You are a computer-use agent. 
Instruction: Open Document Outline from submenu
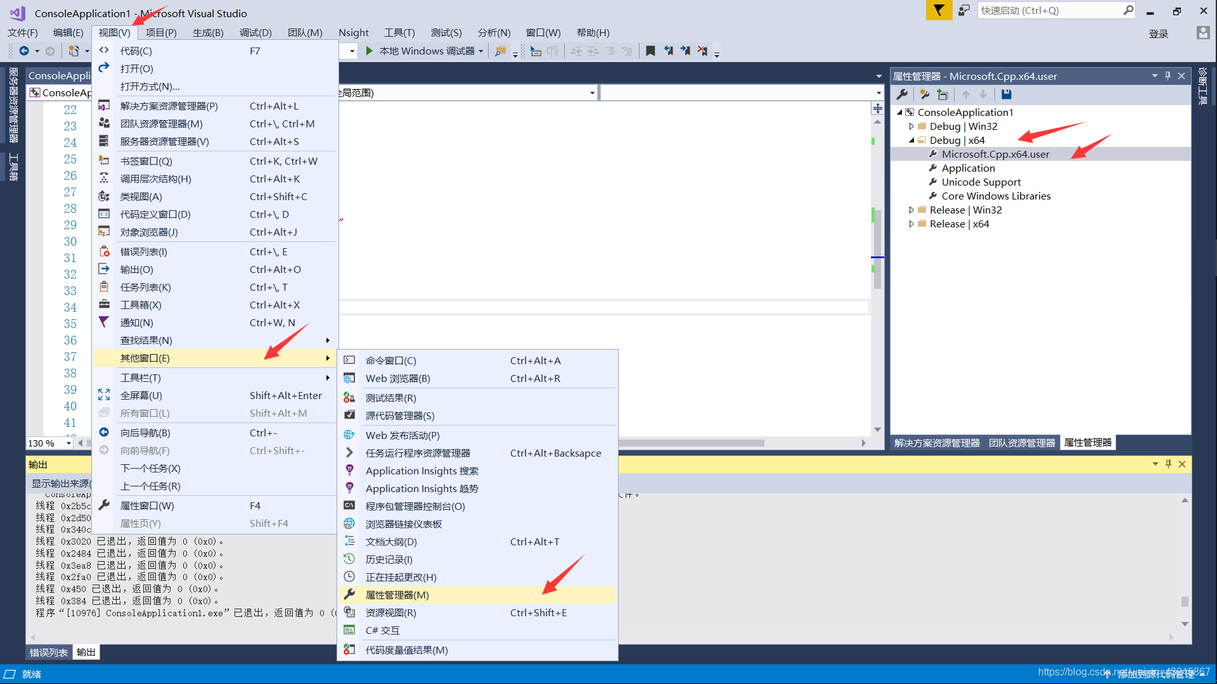click(478, 542)
